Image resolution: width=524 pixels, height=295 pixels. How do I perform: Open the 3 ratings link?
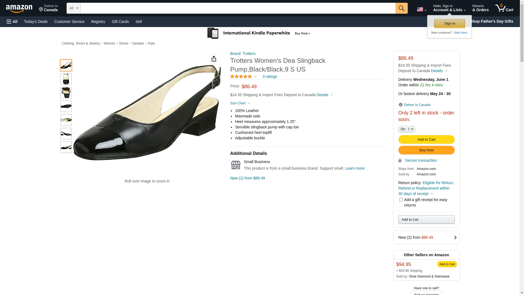coord(270,77)
